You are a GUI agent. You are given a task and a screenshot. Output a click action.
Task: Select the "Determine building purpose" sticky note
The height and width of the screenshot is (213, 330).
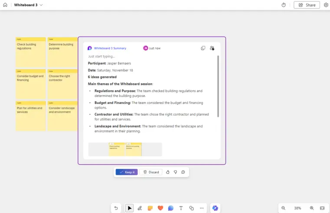pyautogui.click(x=62, y=52)
